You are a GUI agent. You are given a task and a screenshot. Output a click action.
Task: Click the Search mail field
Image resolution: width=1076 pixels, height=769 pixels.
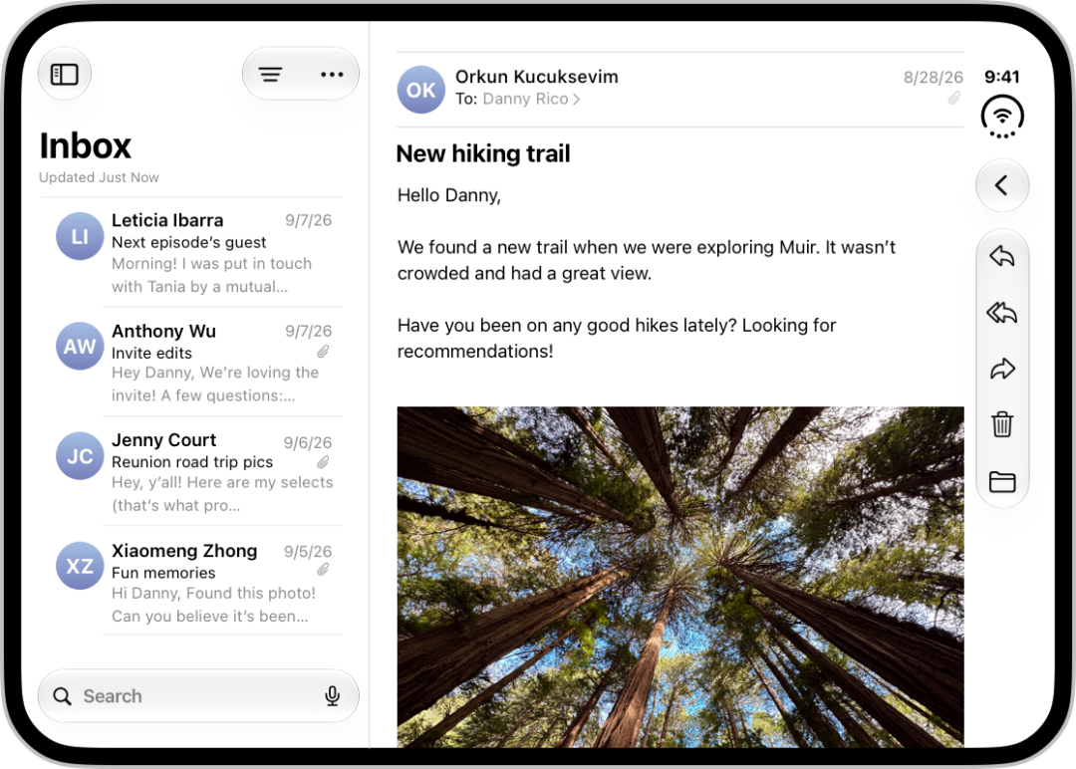[198, 695]
